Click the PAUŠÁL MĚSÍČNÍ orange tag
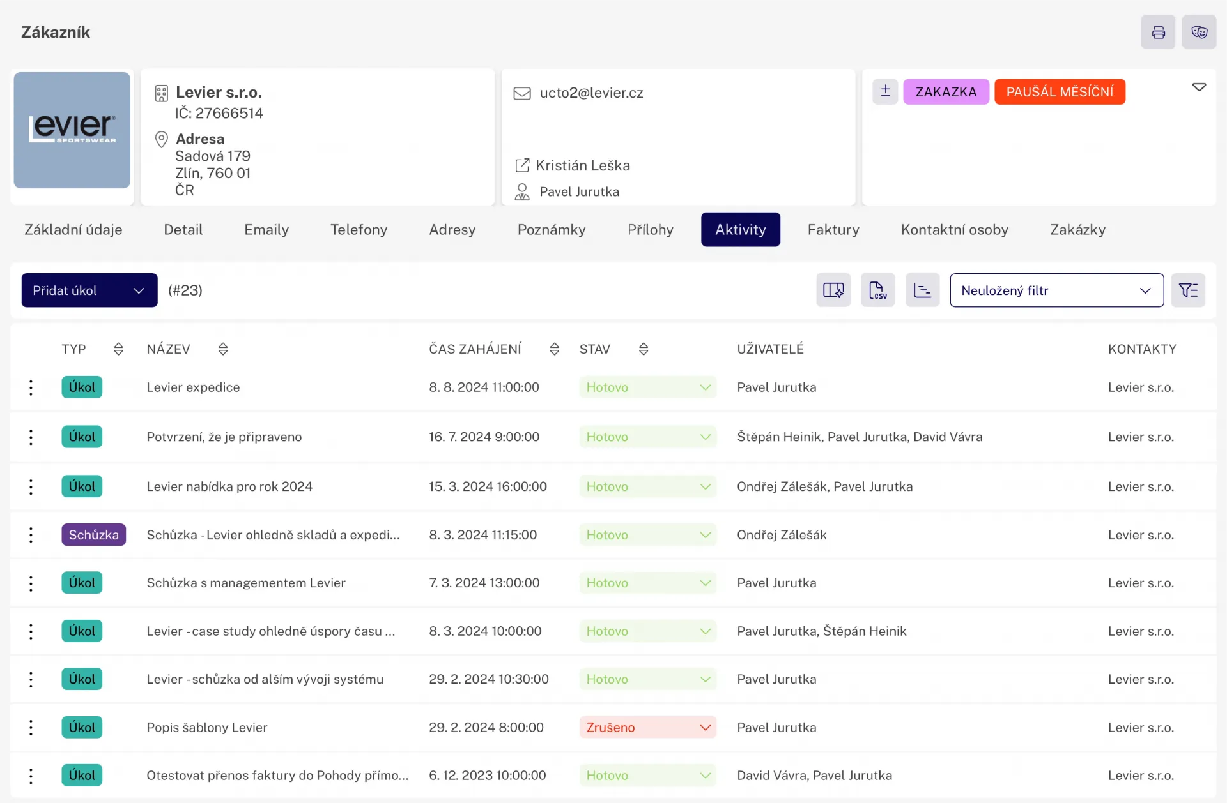The image size is (1227, 803). [x=1059, y=92]
